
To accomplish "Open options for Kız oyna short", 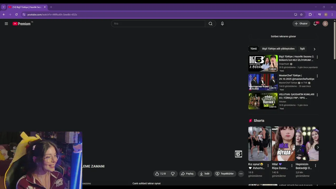I will (x=268, y=166).
